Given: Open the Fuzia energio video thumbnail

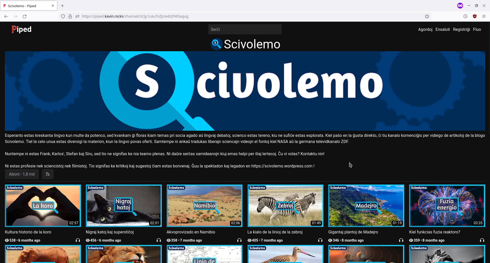Looking at the screenshot, I should click(x=447, y=206).
